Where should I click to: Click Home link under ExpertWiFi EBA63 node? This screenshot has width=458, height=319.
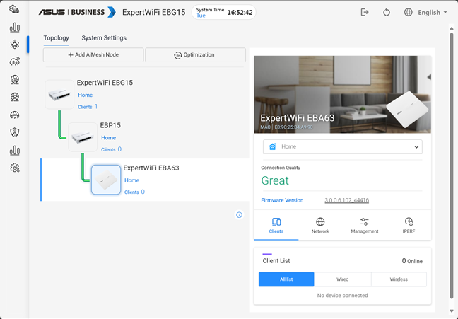(131, 180)
